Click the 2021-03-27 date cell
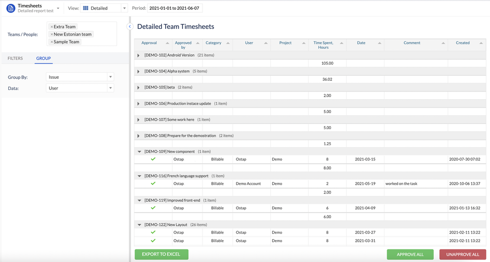The height and width of the screenshot is (262, 490). point(365,232)
